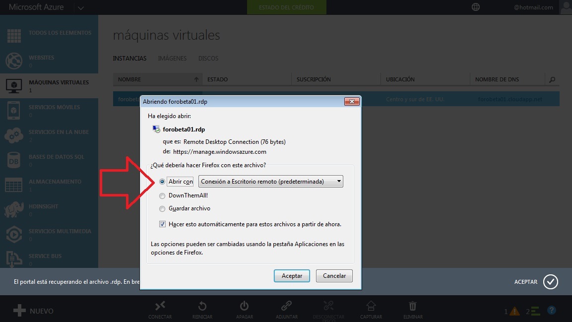
Task: Open the HDInsight elephant icon
Action: click(14, 210)
